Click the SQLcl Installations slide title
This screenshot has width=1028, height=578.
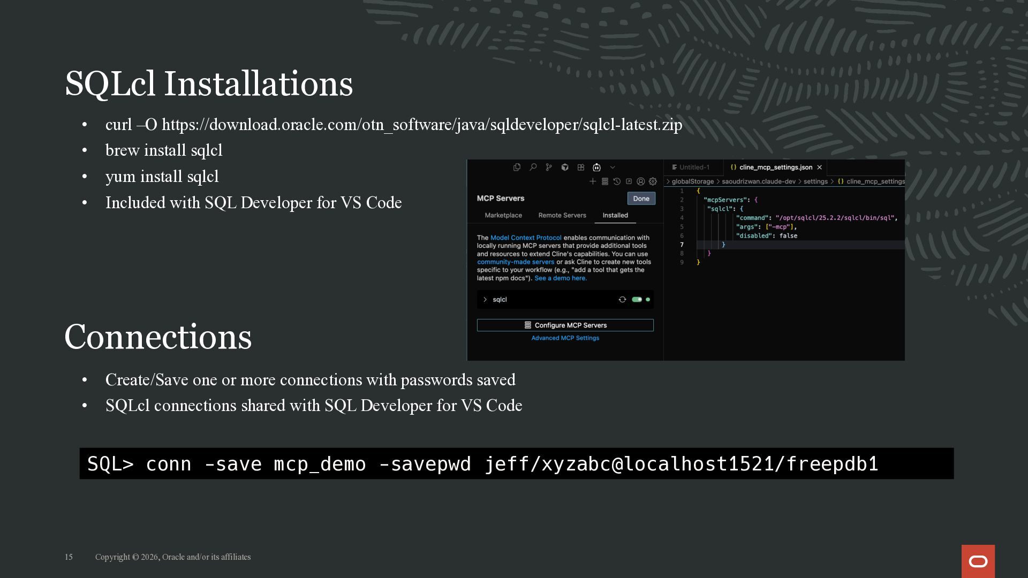[x=209, y=83]
